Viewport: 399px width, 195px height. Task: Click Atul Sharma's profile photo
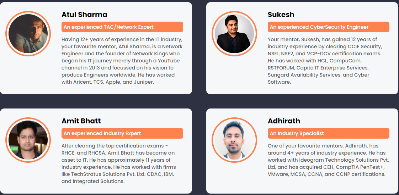pyautogui.click(x=28, y=33)
